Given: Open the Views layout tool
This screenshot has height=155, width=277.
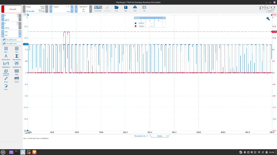Looking at the screenshot, I should (x=17, y=50).
